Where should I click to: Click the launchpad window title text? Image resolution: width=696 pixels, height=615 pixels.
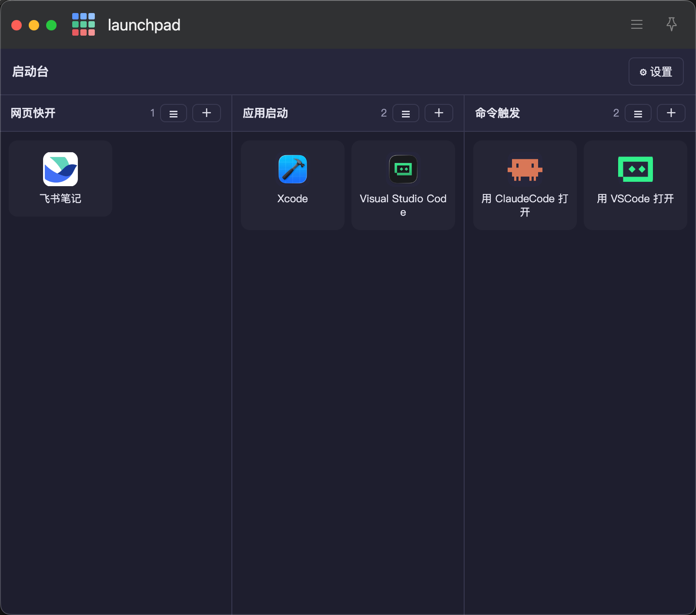pos(144,25)
